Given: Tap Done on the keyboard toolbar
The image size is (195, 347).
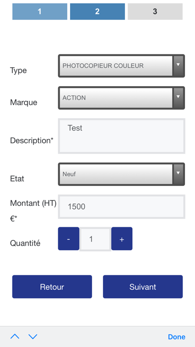Looking at the screenshot, I should [177, 337].
